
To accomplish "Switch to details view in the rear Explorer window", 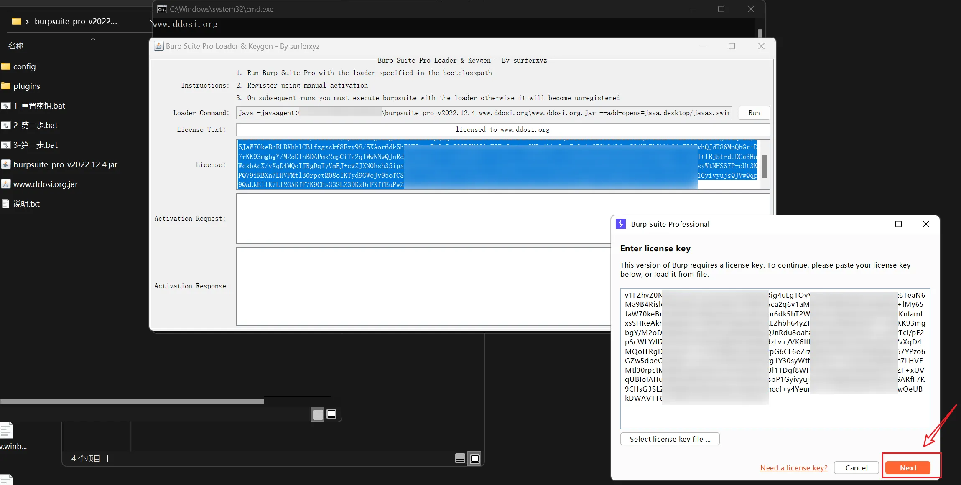I will coord(460,458).
